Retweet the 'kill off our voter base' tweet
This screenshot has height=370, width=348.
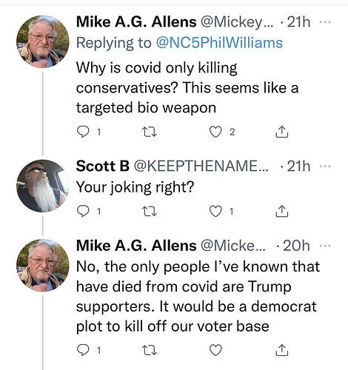click(150, 350)
